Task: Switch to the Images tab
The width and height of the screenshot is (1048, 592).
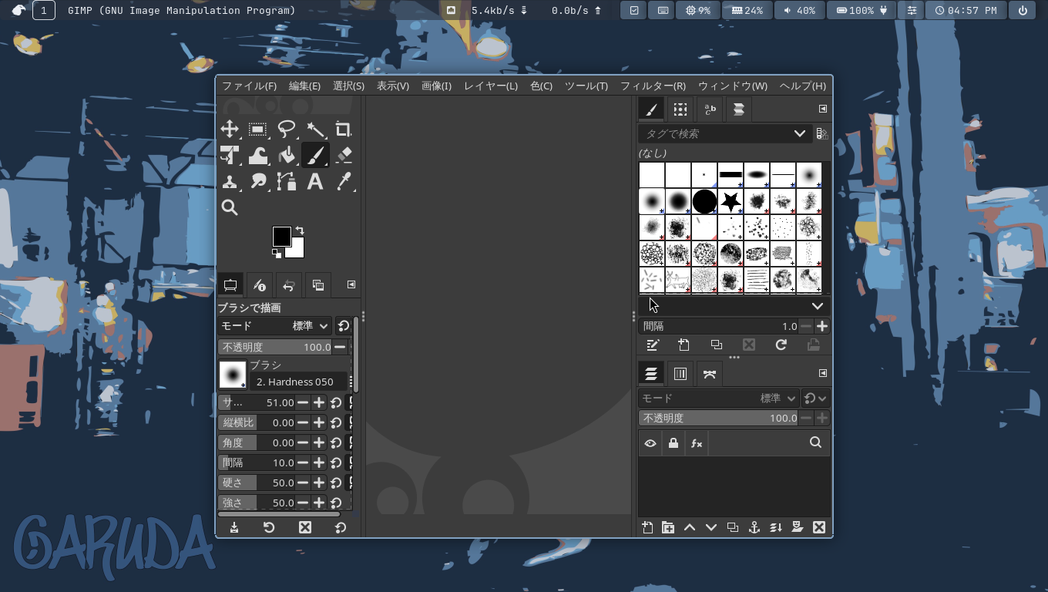Action: coord(318,285)
